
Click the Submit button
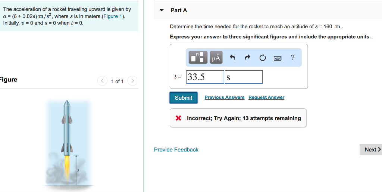(x=183, y=97)
